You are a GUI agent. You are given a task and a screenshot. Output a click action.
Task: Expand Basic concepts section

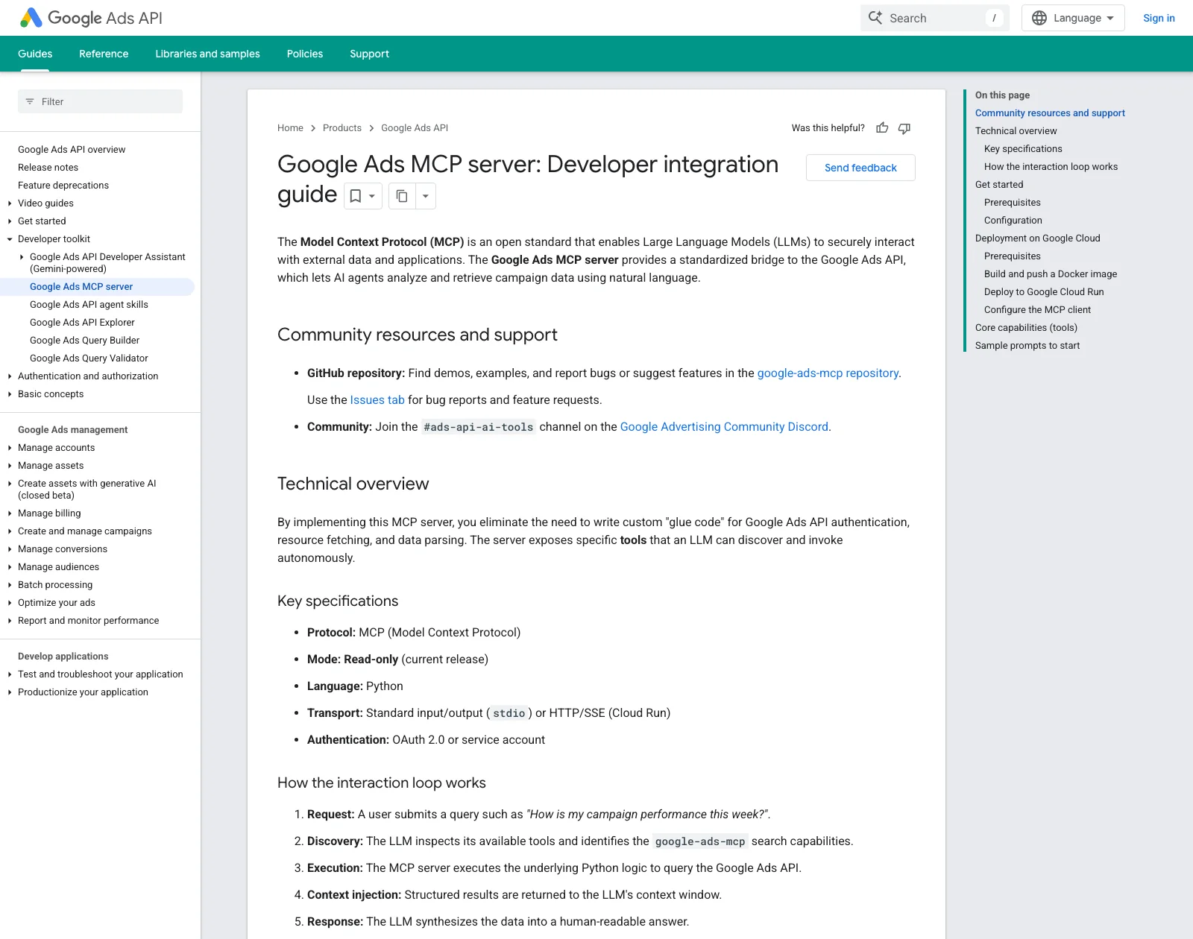pyautogui.click(x=10, y=393)
